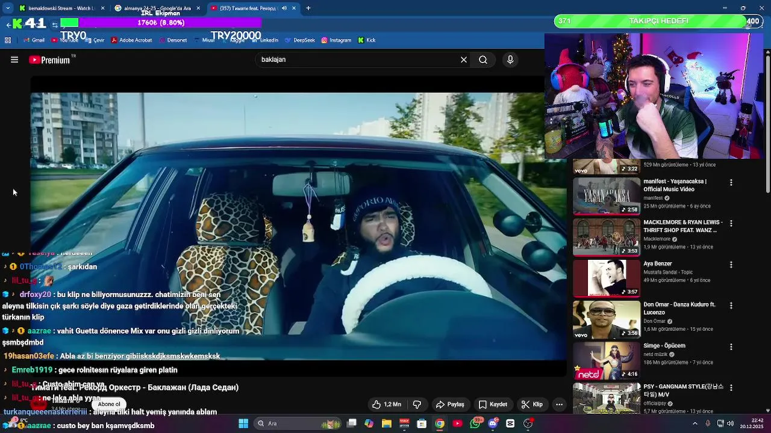
Task: Clear the 'baklajan' search text
Action: pyautogui.click(x=464, y=60)
